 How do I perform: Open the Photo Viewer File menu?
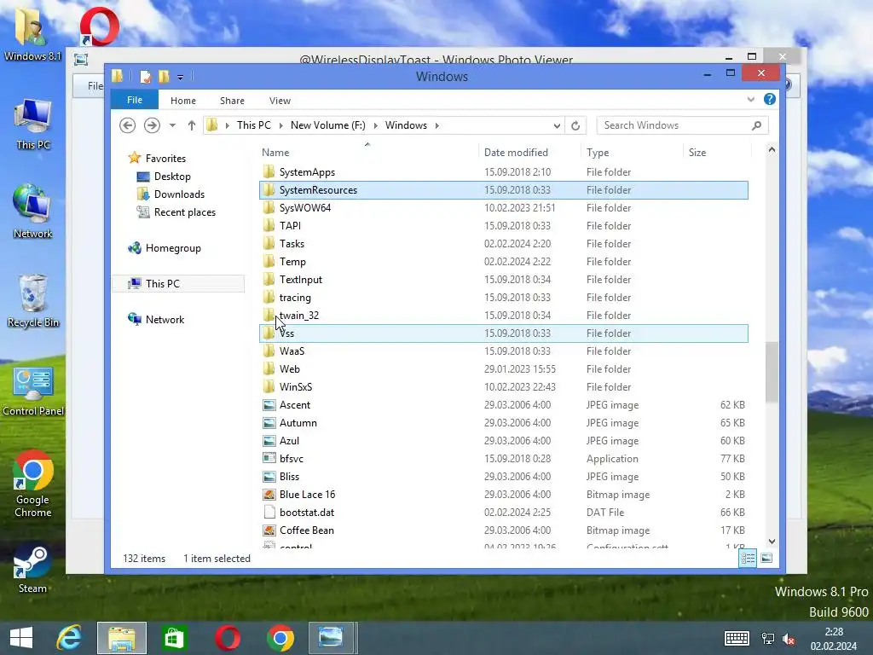click(95, 86)
